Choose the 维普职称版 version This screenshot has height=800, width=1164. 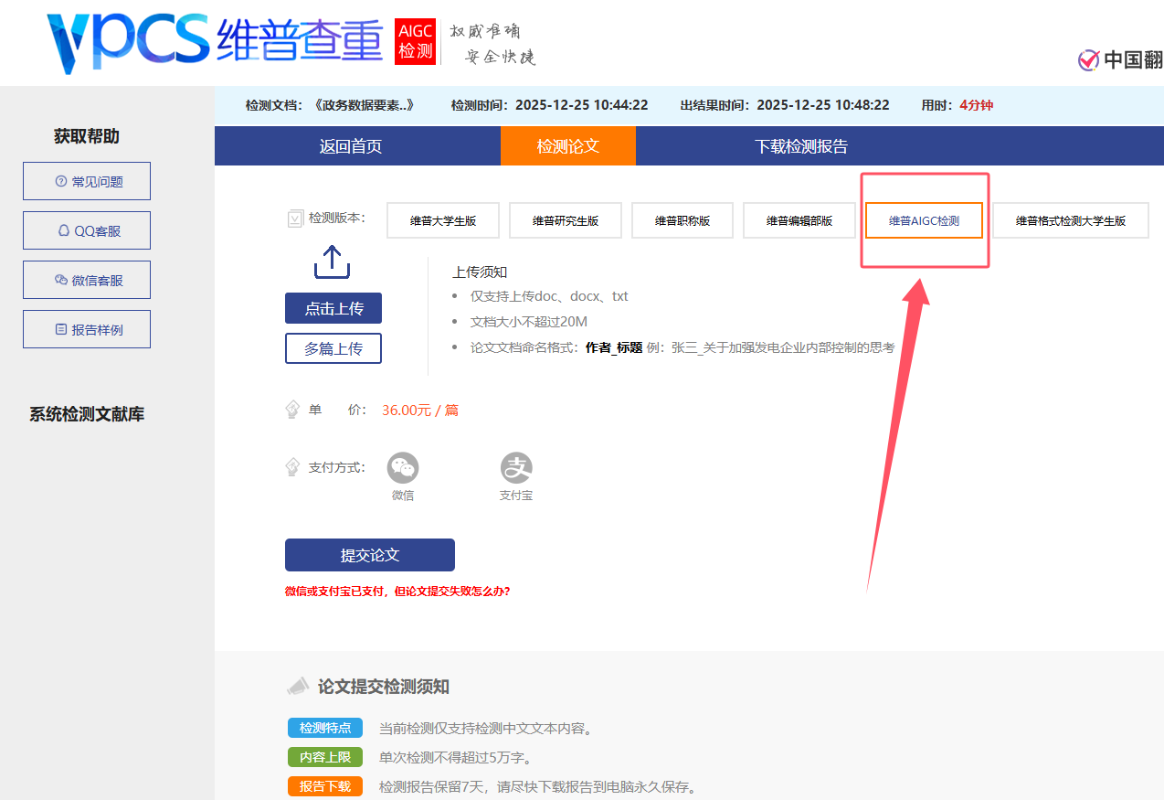[x=682, y=220]
